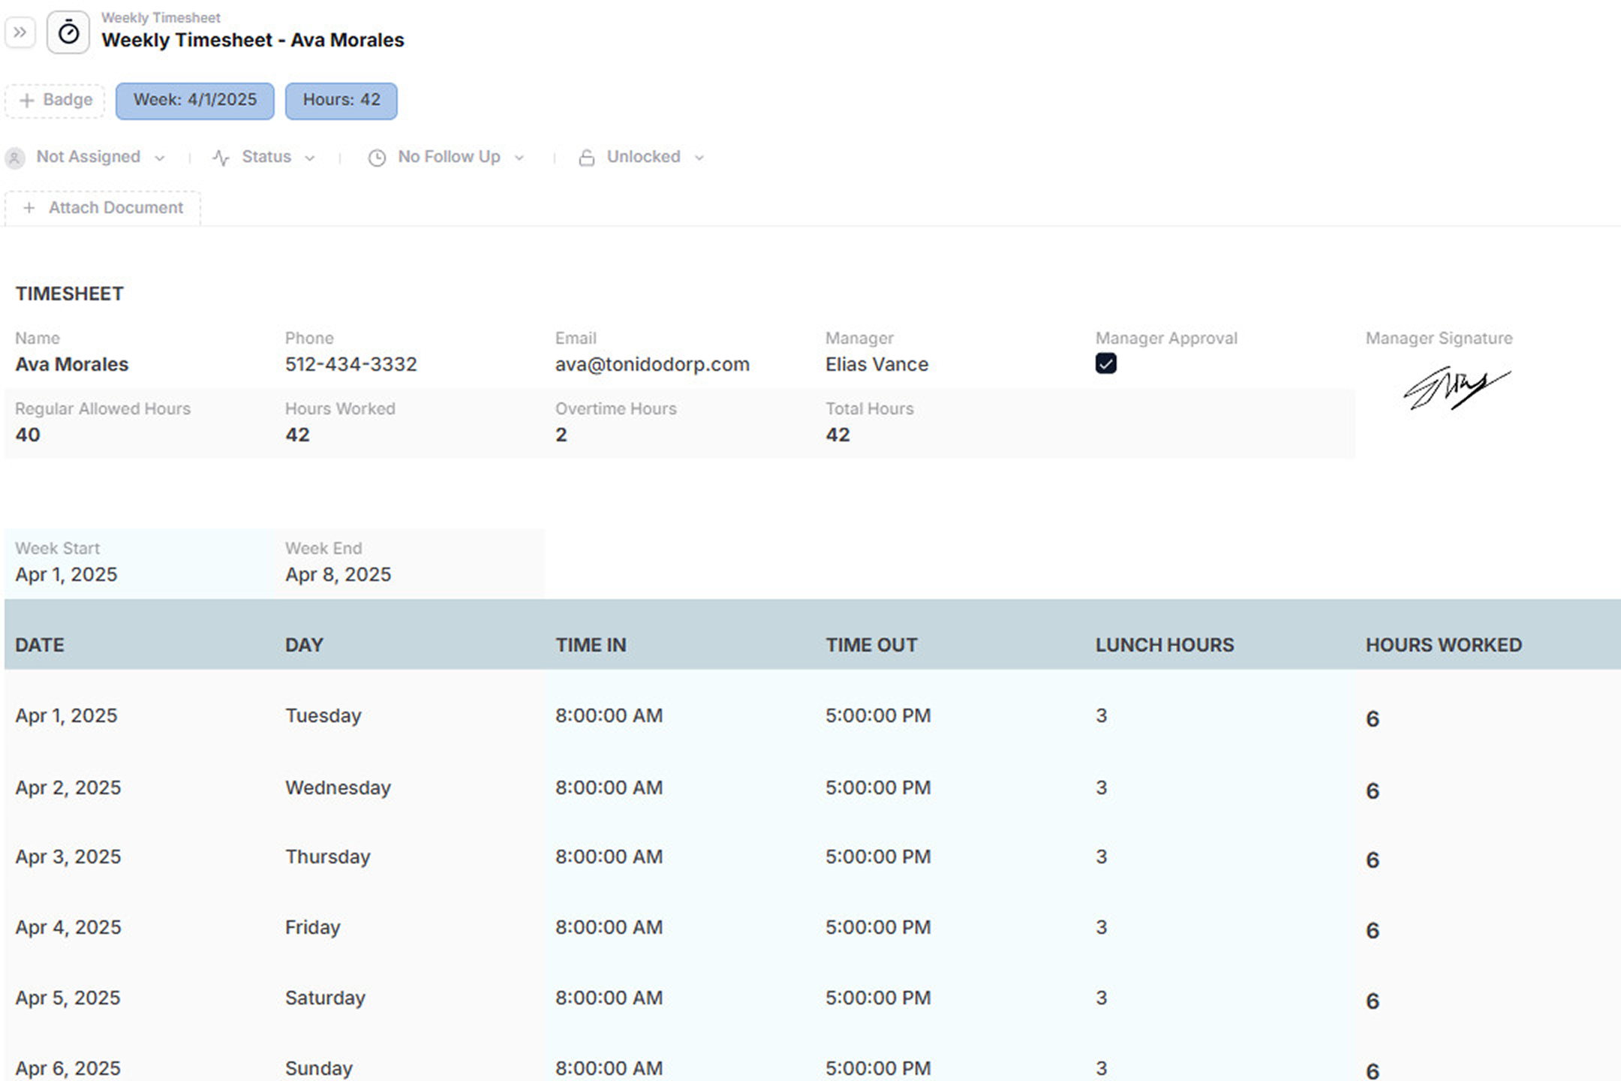Click Time In for Wednesday row
Image resolution: width=1621 pixels, height=1081 pixels.
point(609,787)
